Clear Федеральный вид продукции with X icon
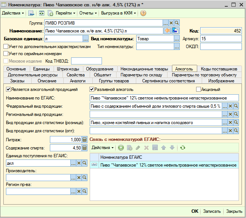 230,106
